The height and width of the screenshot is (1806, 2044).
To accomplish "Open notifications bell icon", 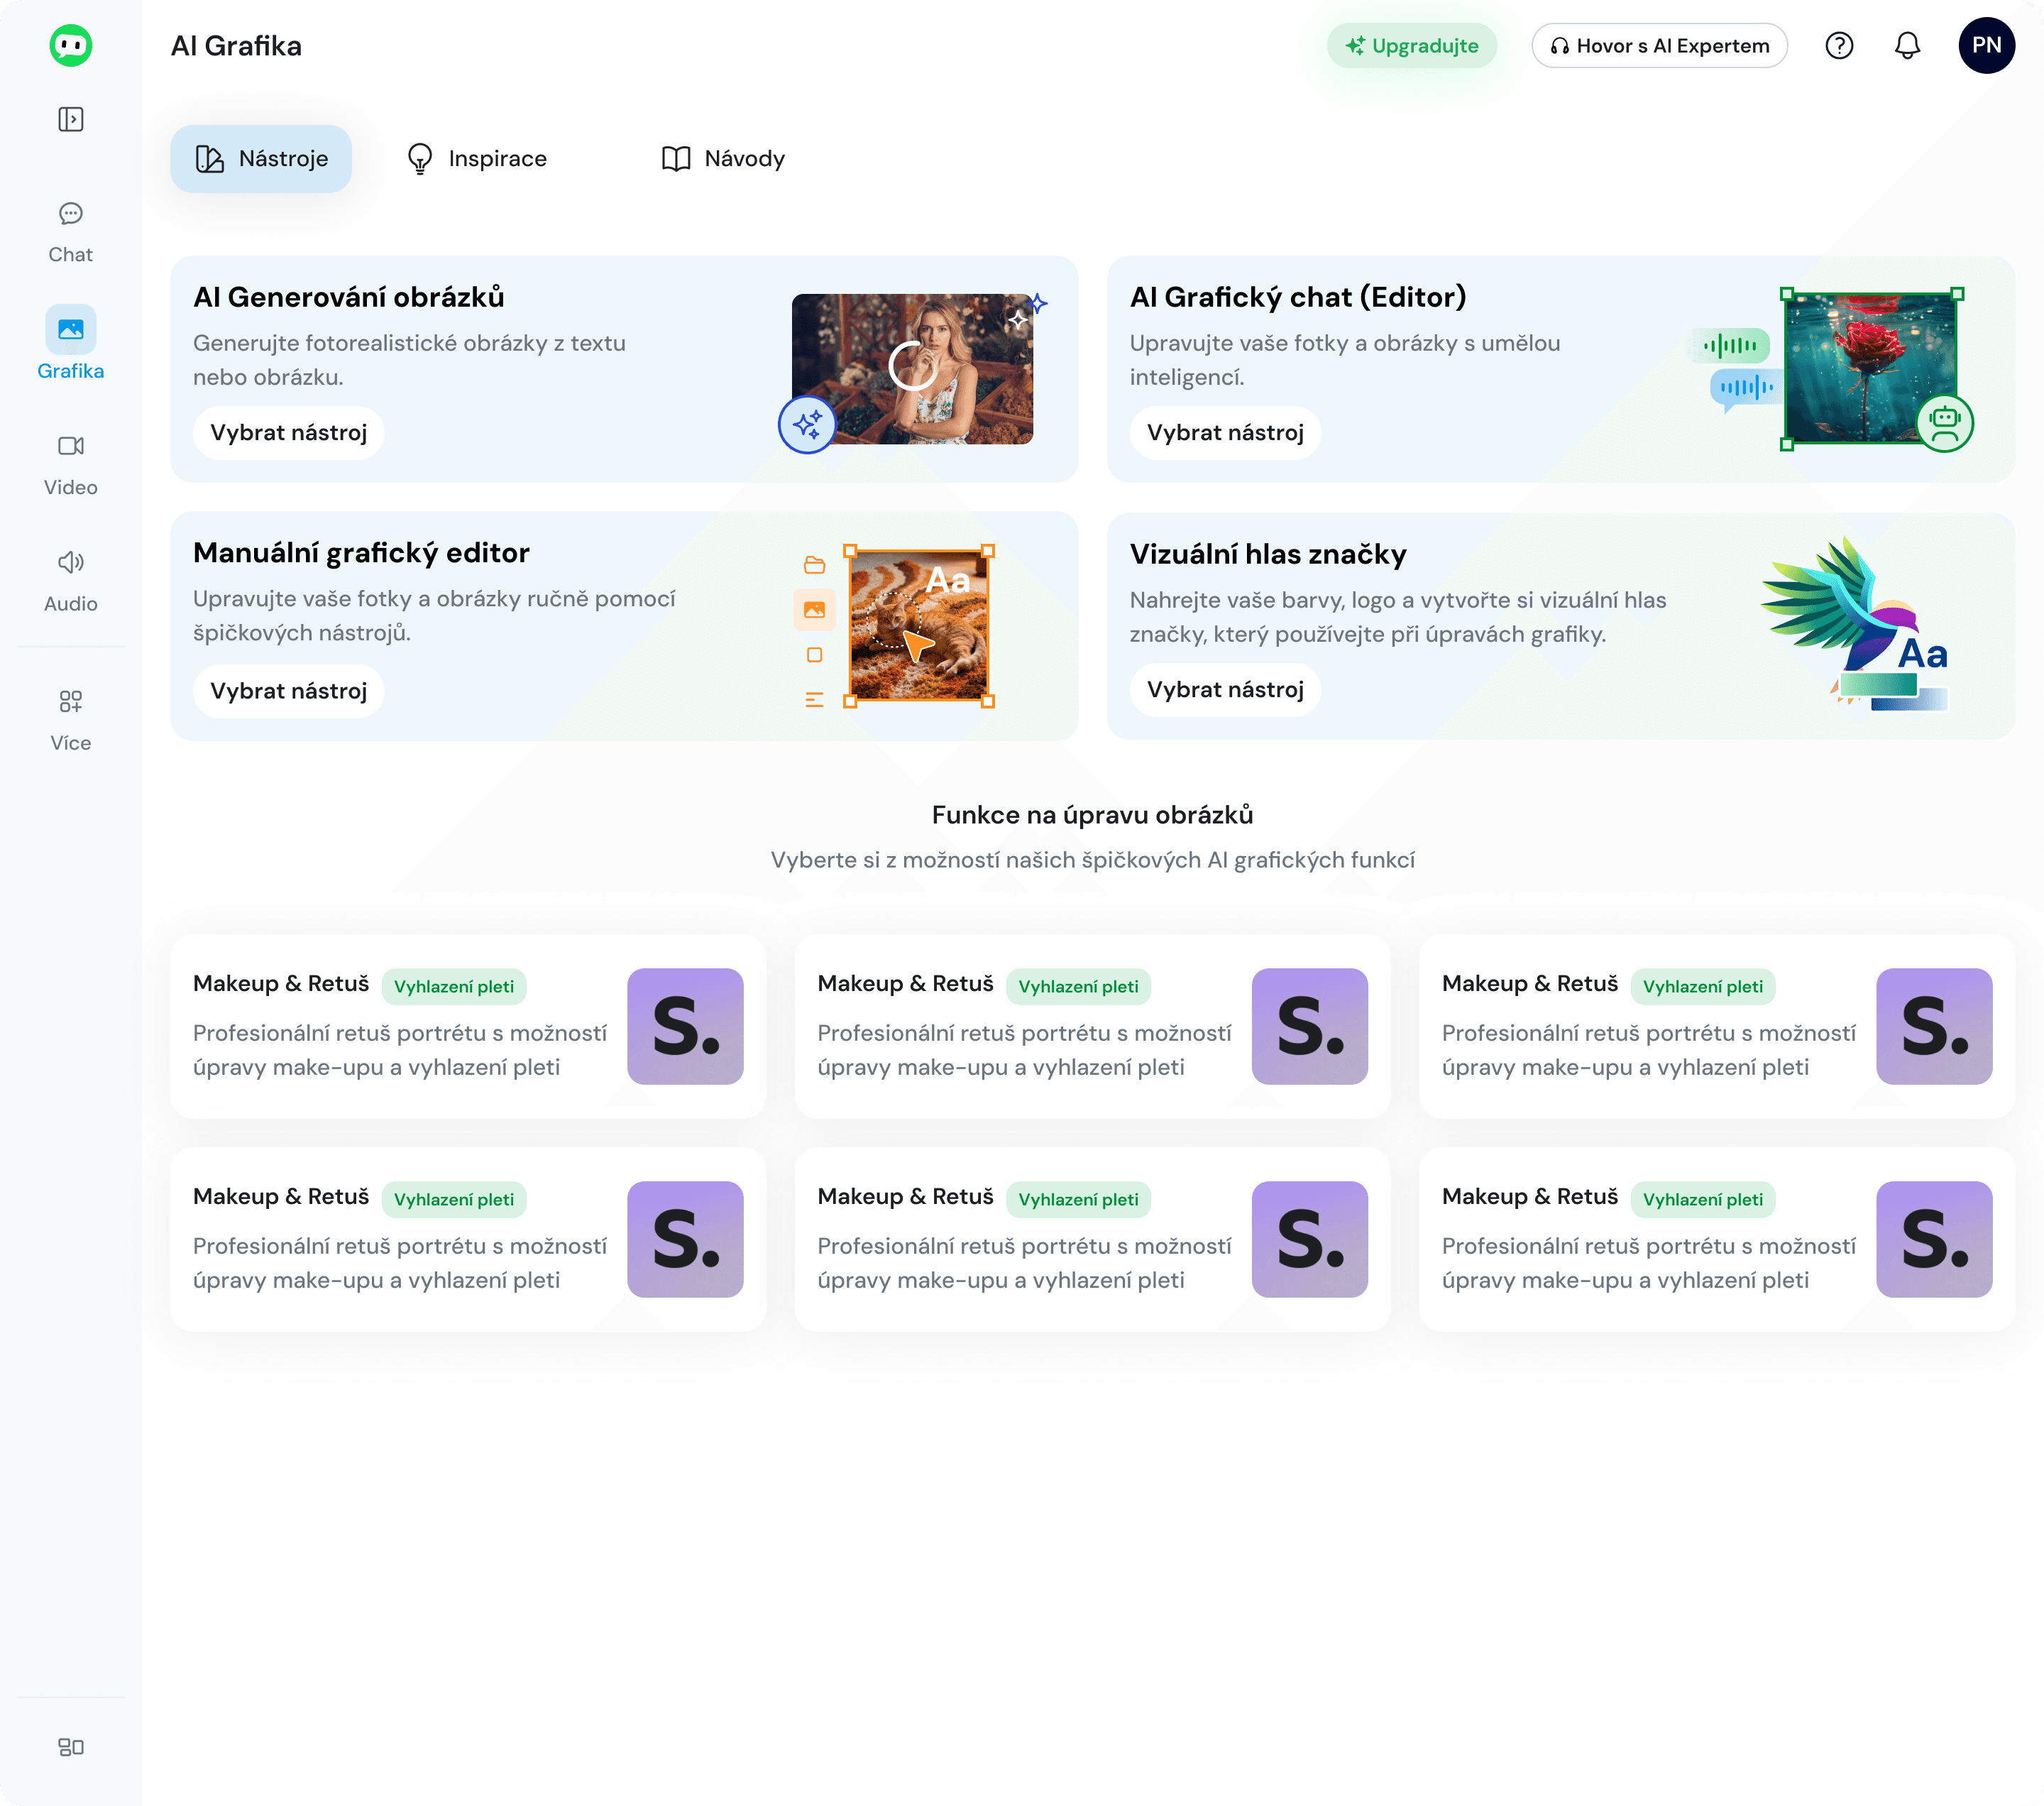I will (1907, 45).
